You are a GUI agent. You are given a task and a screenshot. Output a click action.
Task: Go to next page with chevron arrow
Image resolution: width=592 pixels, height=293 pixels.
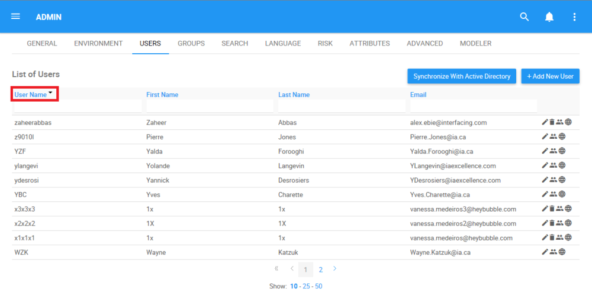click(334, 269)
